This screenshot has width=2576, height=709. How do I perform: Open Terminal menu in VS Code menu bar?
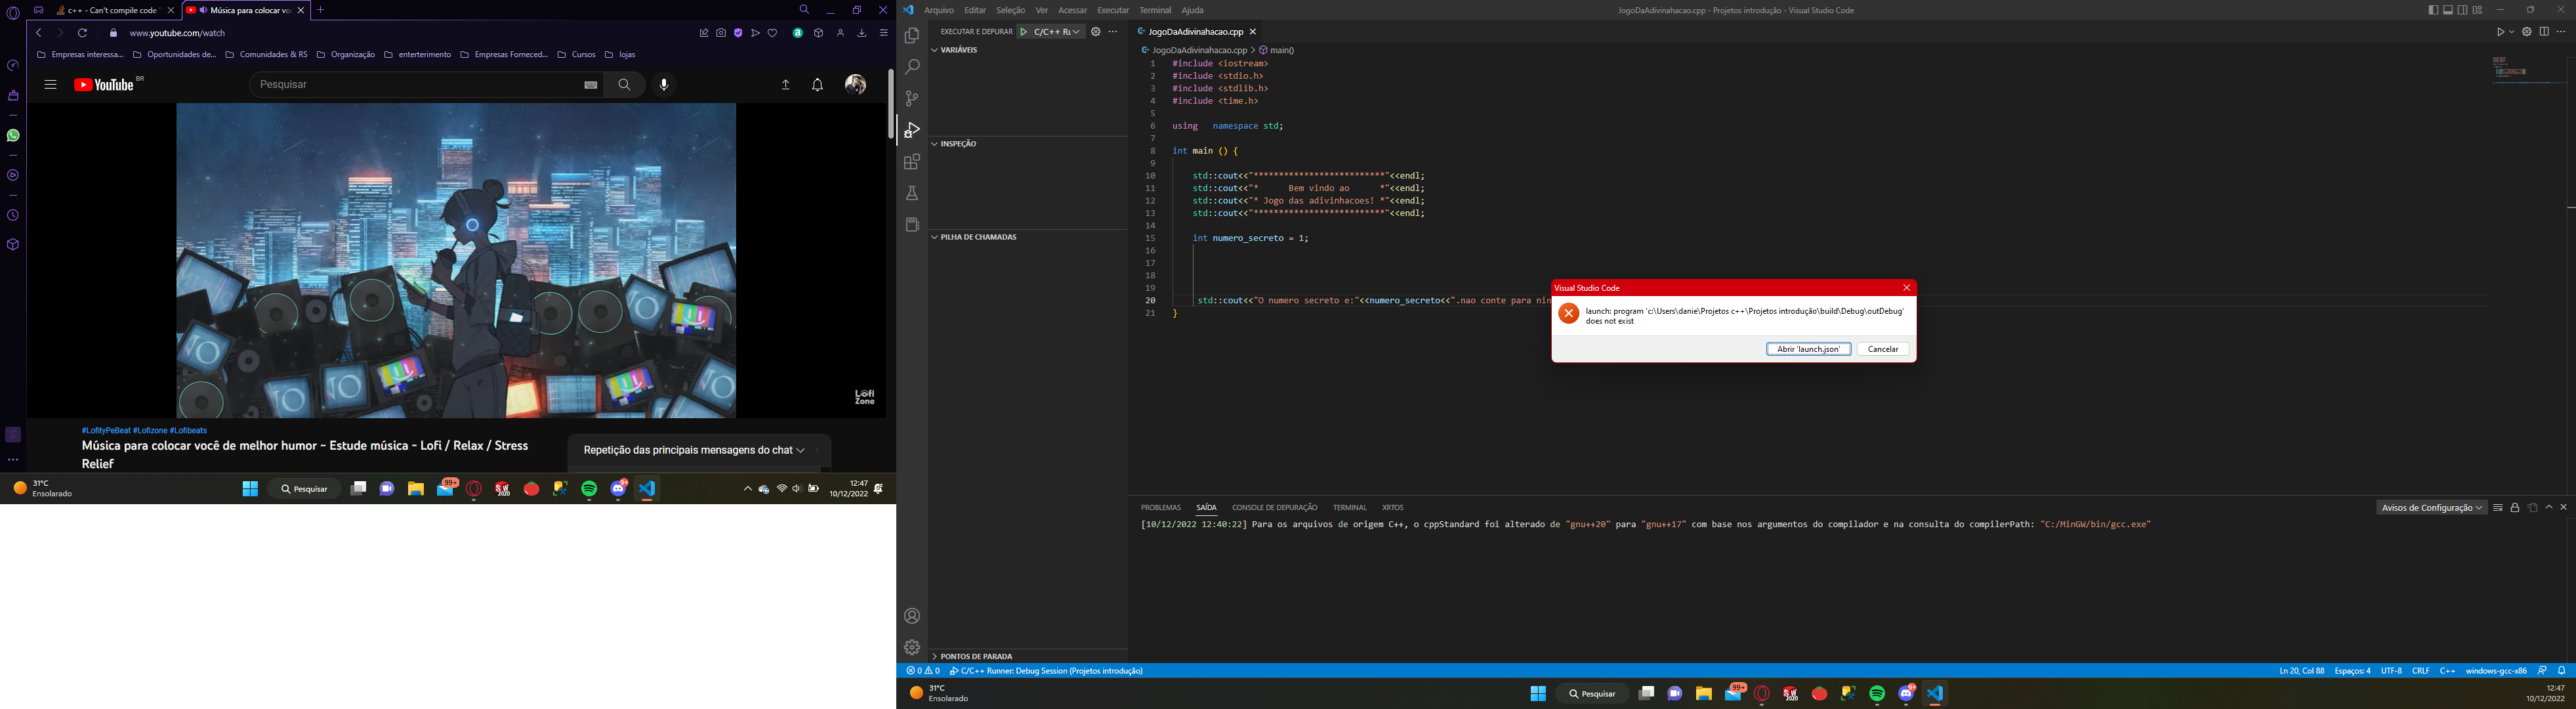(x=1155, y=10)
